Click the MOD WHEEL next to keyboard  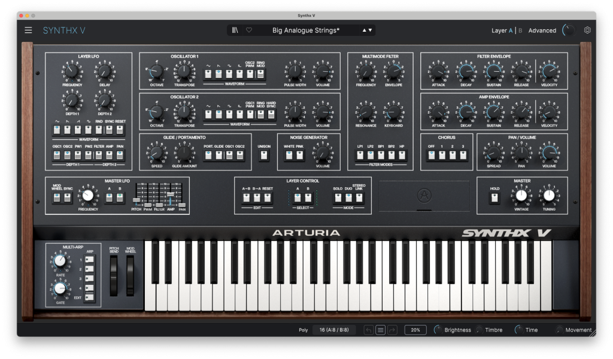(x=130, y=276)
